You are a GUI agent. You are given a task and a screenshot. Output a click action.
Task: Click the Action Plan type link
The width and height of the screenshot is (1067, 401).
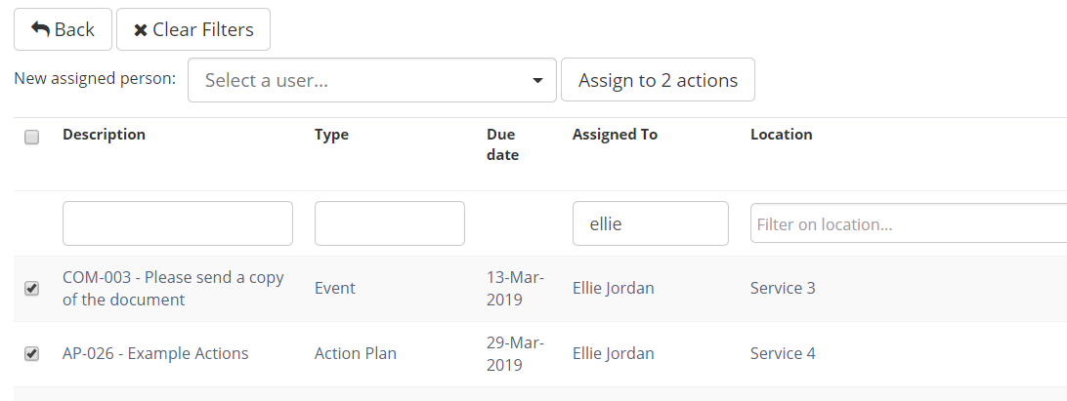pyautogui.click(x=356, y=353)
